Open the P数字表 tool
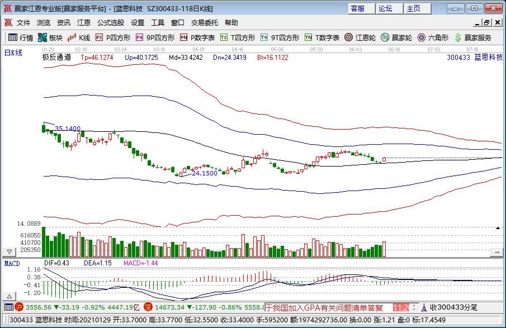 pyautogui.click(x=197, y=38)
